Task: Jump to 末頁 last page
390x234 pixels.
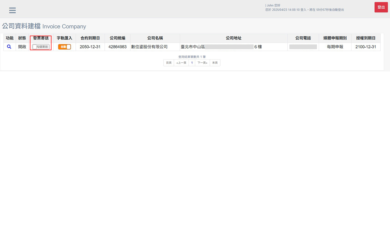Action: (x=215, y=63)
